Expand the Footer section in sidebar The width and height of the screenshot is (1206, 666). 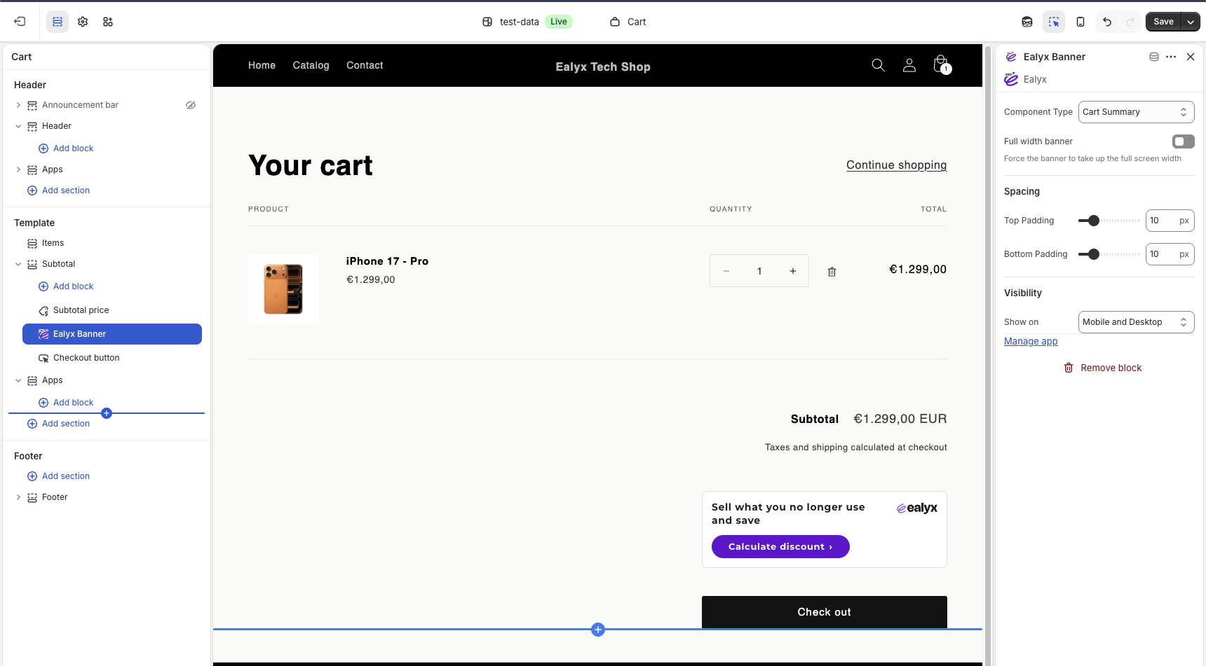[x=18, y=497]
